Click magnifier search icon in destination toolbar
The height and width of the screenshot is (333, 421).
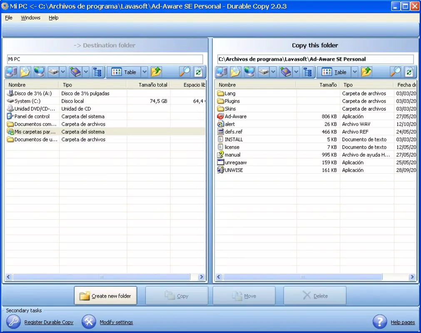(x=185, y=72)
